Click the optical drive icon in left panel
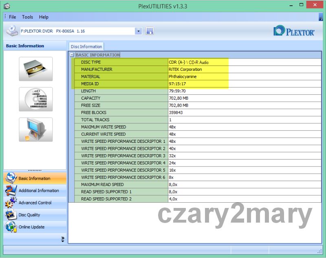The image size is (326, 258). coord(35,69)
